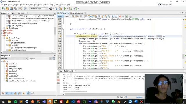Toggle Show Inherited Members in Navigator
186x104 pixels.
pos(3,94)
